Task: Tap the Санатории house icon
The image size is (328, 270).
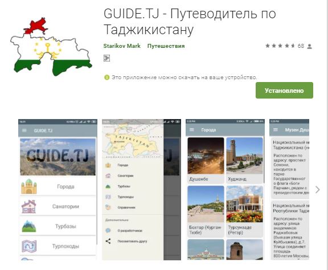Action: 29,206
